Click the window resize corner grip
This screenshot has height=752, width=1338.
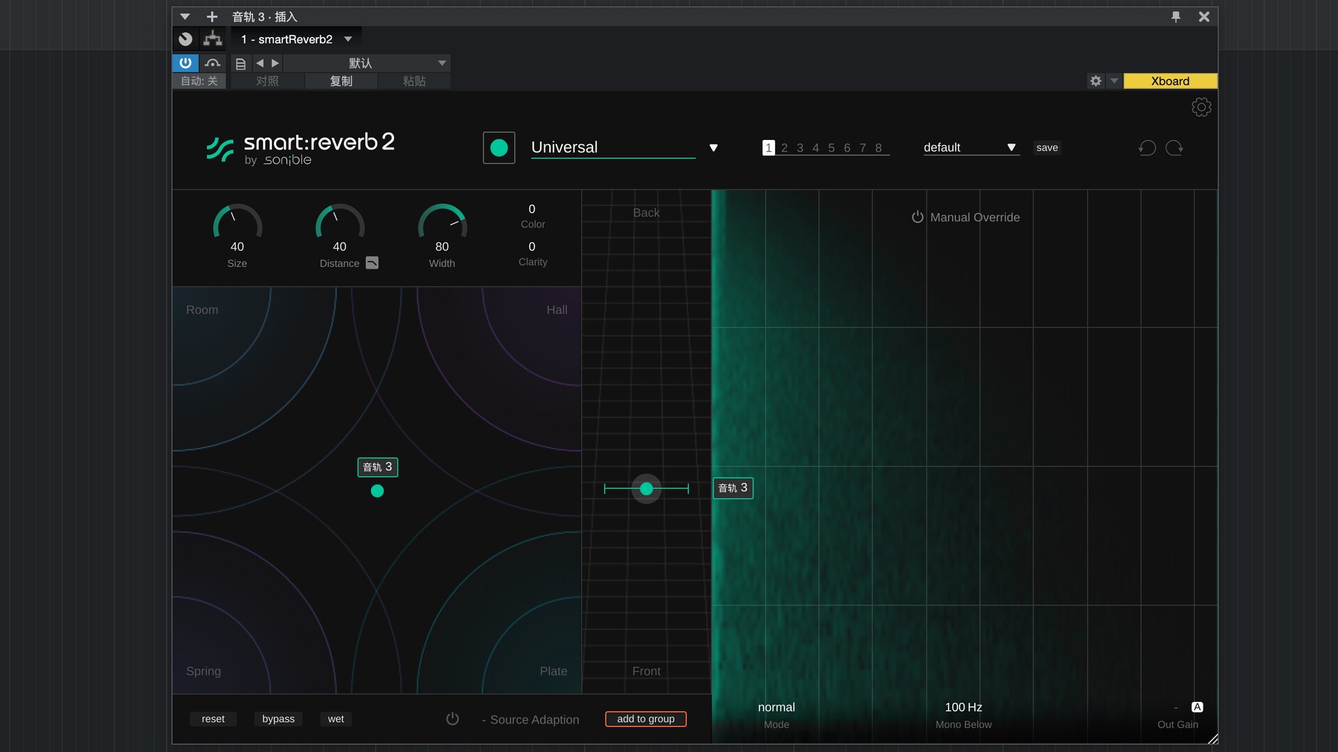[1213, 739]
